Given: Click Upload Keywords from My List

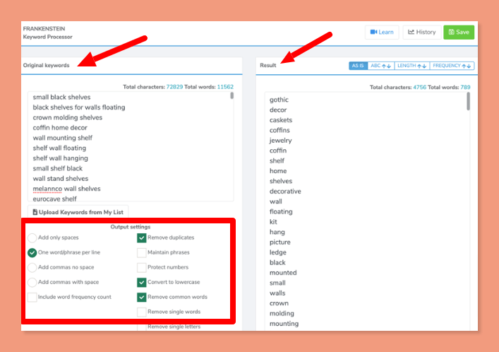Looking at the screenshot, I should click(x=78, y=212).
